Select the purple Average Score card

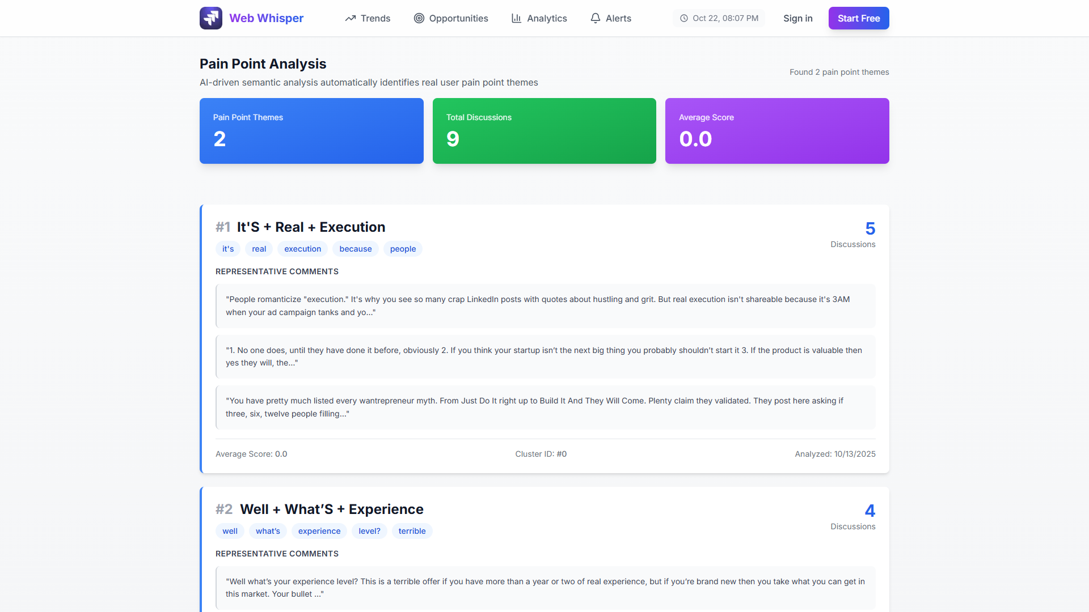[x=776, y=131]
